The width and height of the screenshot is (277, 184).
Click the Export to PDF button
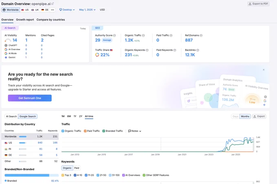tap(258, 4)
